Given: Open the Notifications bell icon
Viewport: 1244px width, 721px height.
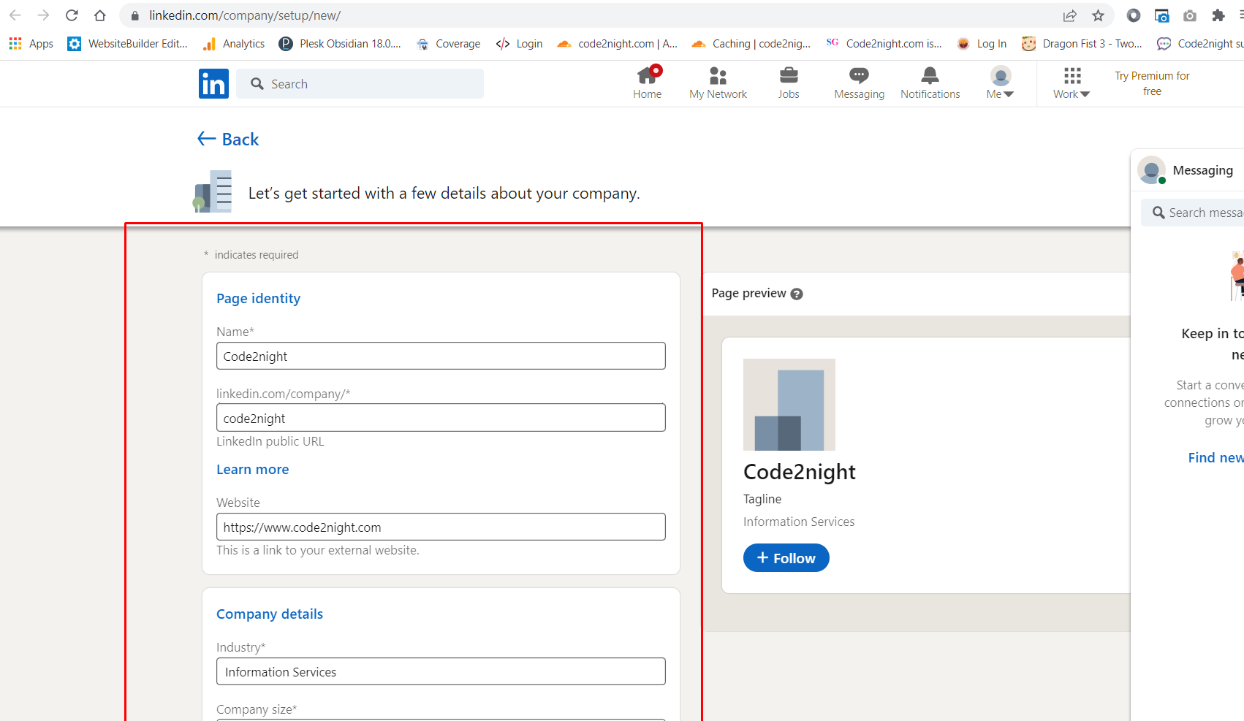Looking at the screenshot, I should tap(930, 83).
